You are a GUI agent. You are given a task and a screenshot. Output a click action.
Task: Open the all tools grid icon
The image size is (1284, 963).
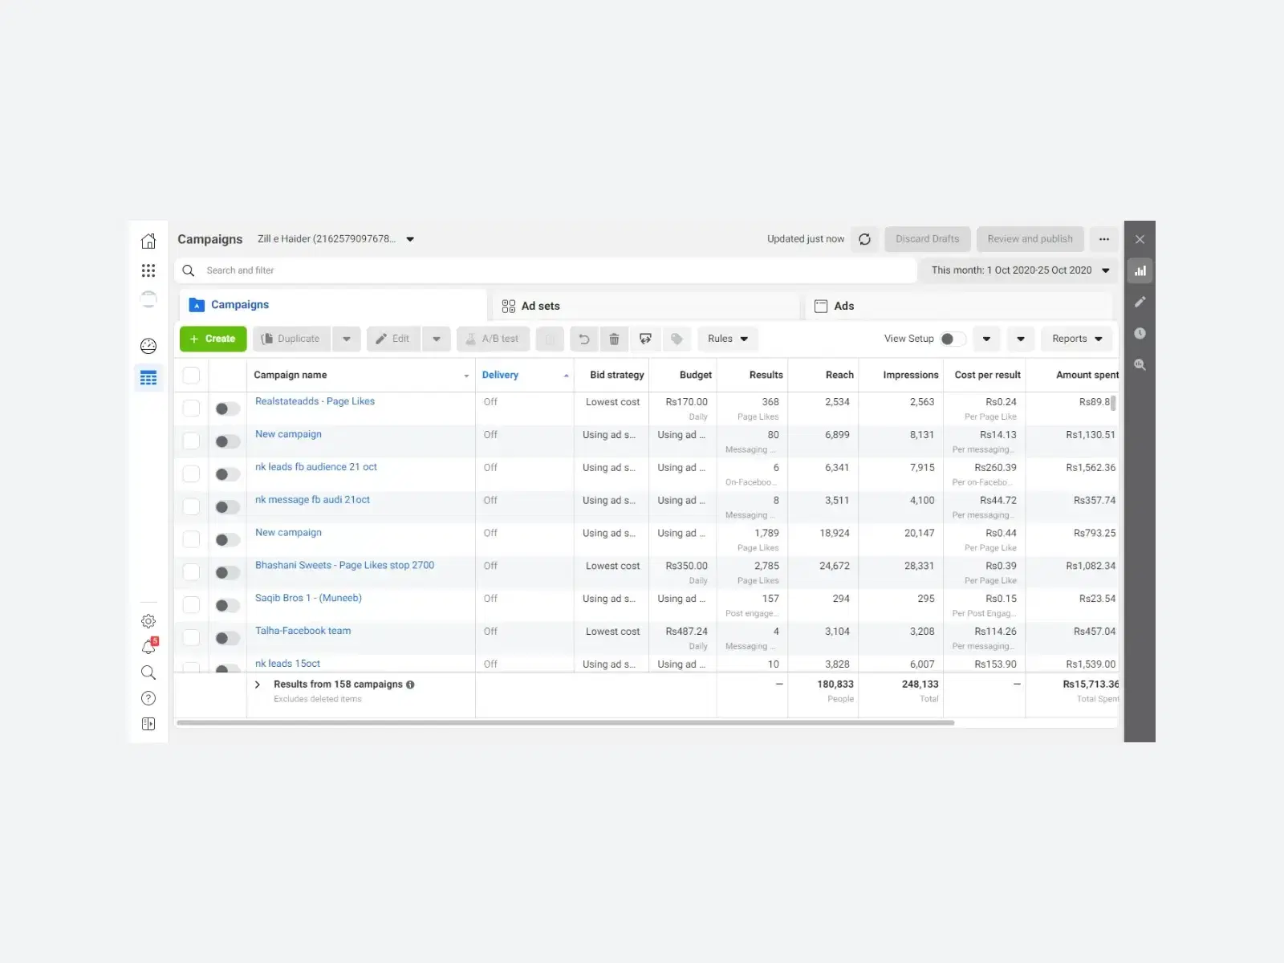click(148, 270)
